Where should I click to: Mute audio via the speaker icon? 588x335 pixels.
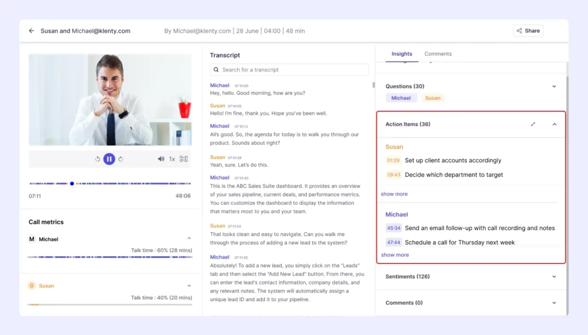(161, 159)
